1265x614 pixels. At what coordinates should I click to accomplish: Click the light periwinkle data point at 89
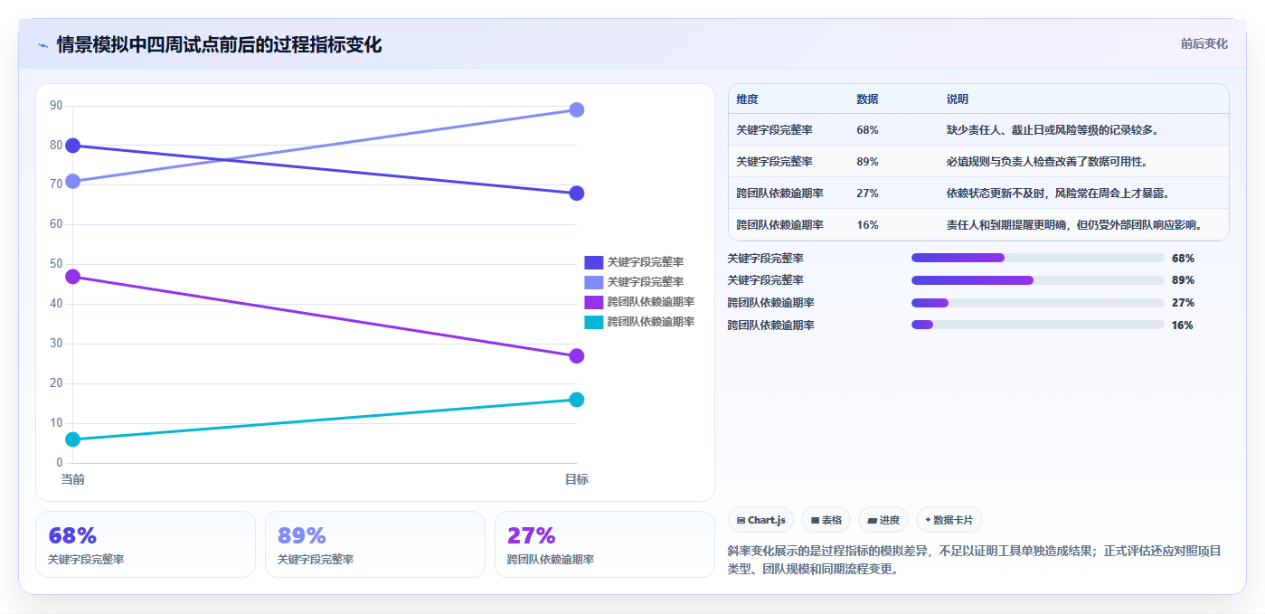(x=576, y=109)
